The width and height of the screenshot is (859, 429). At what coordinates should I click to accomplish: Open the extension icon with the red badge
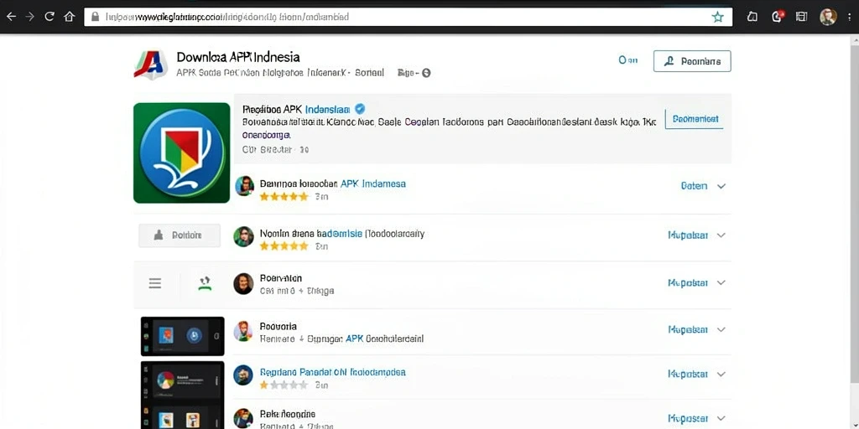[778, 17]
